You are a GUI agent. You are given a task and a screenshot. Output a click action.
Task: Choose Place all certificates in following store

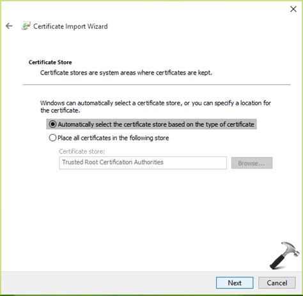(109, 138)
